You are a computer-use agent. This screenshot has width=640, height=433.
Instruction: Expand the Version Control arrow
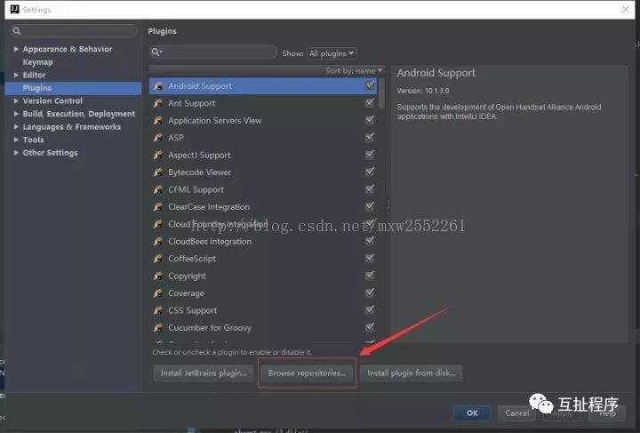pos(16,100)
